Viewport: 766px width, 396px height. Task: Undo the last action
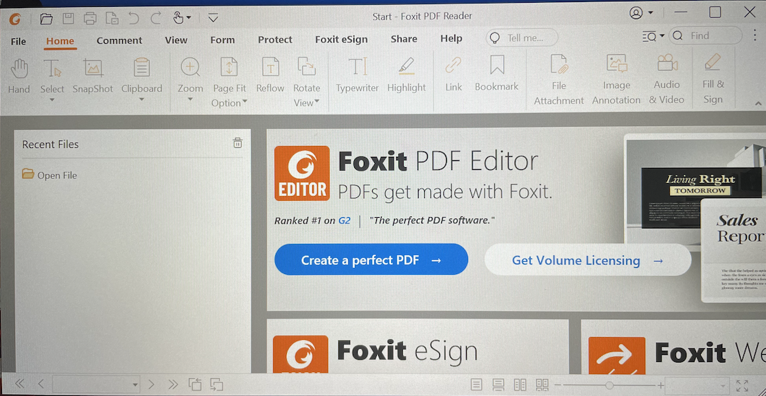[x=133, y=18]
